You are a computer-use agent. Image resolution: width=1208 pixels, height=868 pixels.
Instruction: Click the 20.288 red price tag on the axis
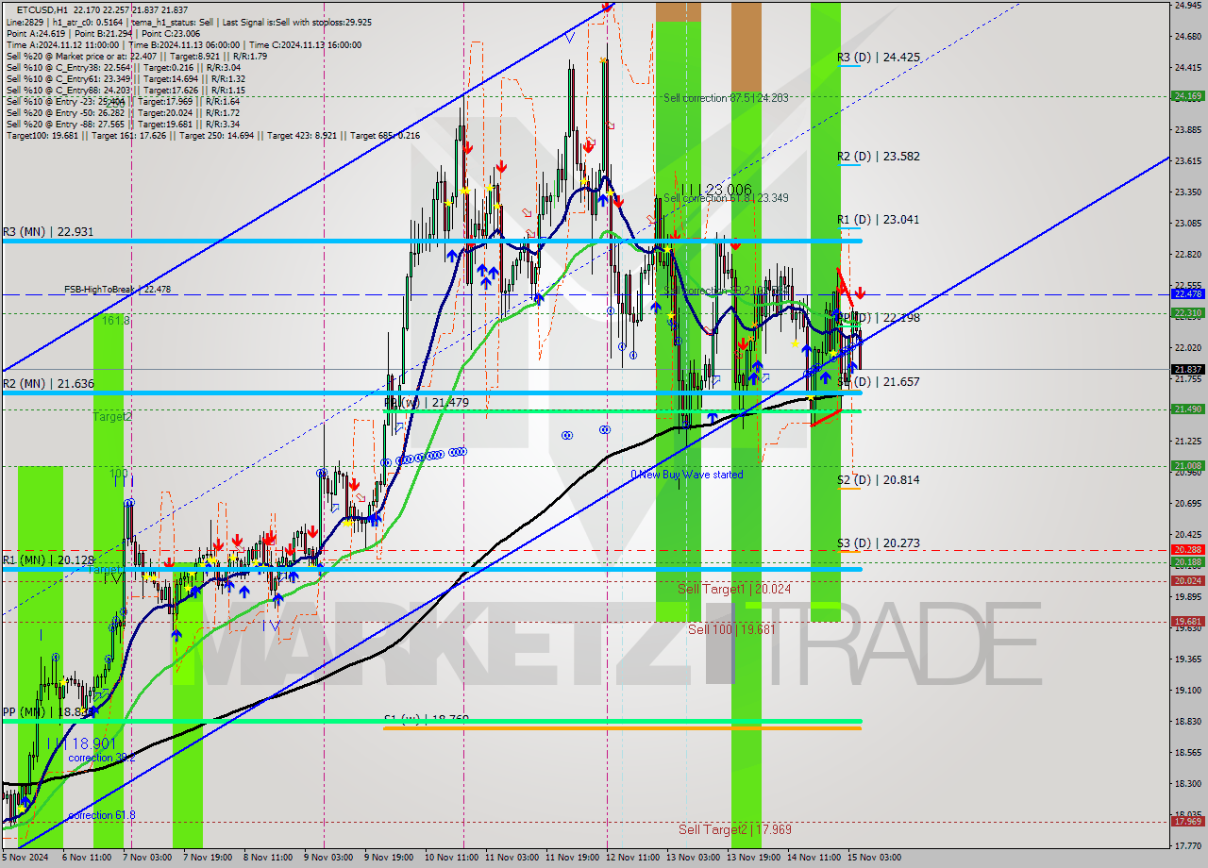point(1187,549)
